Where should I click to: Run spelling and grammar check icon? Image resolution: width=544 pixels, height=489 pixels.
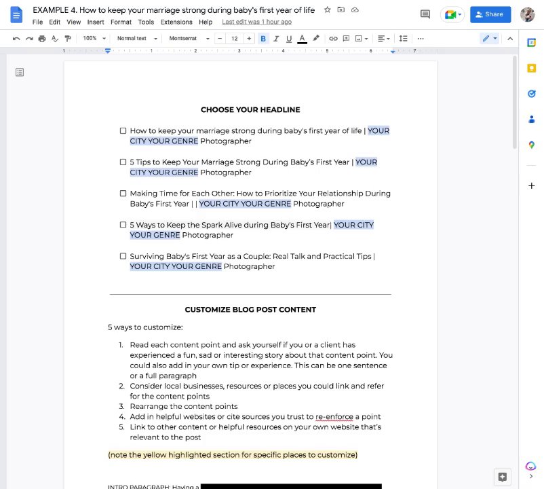(x=55, y=39)
